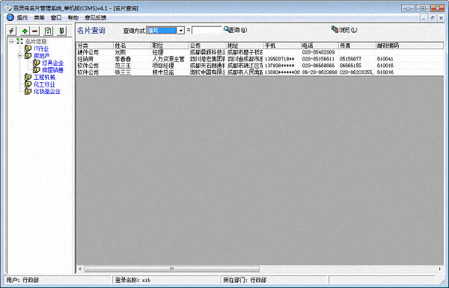Screen dimensions: 449x288
Task: Collapse the 名片信息 root node
Action: tap(11, 41)
